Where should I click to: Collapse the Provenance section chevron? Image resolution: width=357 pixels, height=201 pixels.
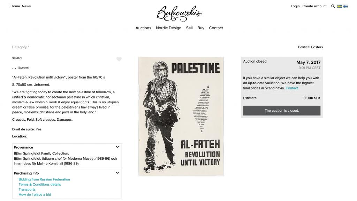117,147
